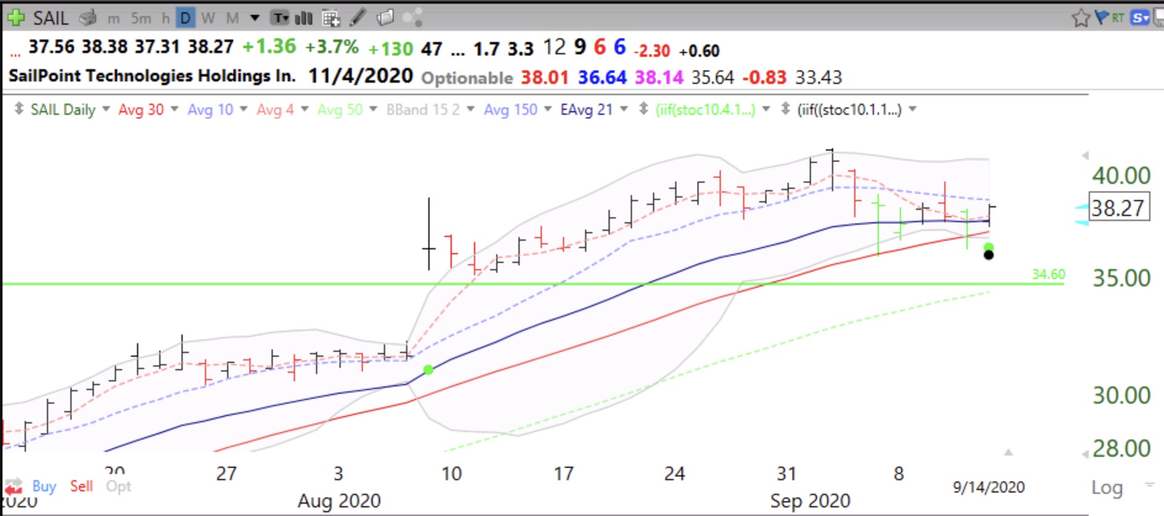Click the scale arrow beside 28.00
1164x516 pixels.
coord(1086,455)
